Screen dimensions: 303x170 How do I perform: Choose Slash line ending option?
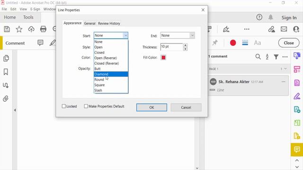[111, 90]
